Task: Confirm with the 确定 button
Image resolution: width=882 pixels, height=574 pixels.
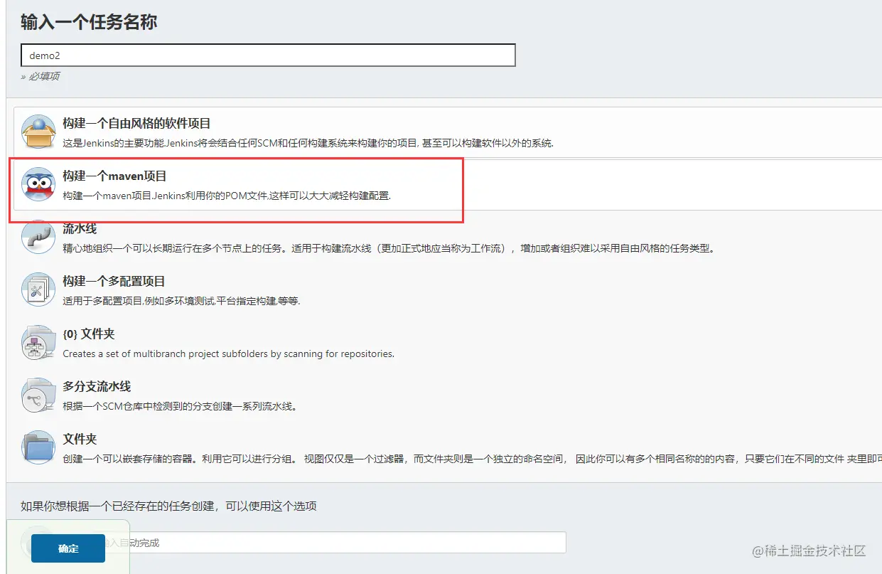Action: point(68,548)
